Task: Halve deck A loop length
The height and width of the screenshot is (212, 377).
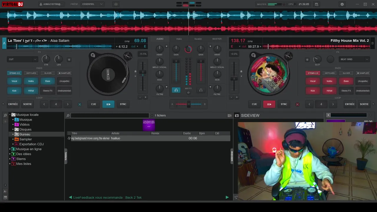Action: point(44,104)
